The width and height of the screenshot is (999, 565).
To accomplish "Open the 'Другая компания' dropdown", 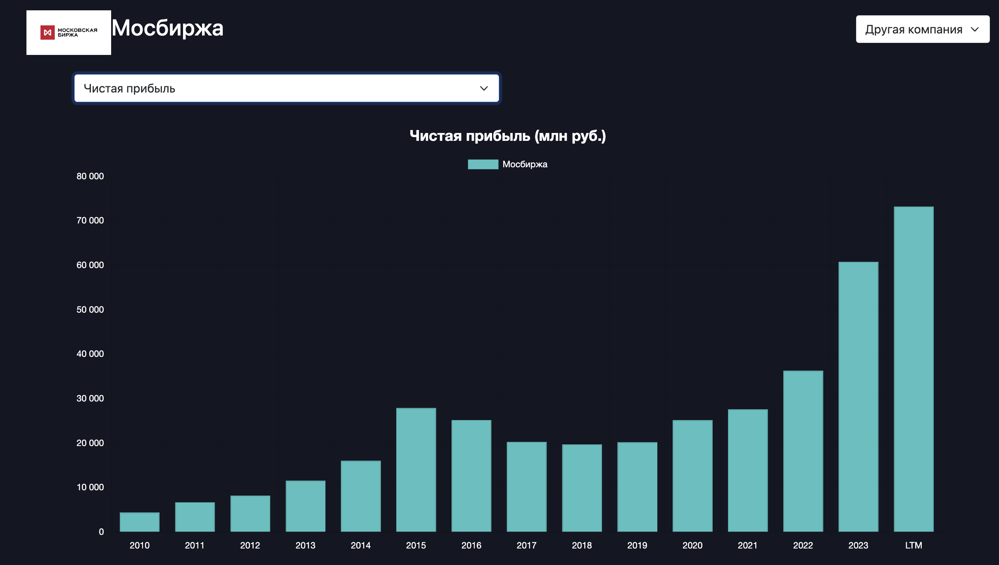I will tap(923, 29).
